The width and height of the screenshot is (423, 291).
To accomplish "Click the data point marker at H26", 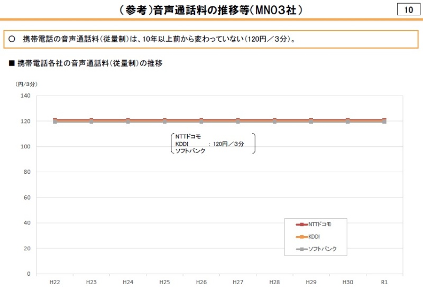I will pyautogui.click(x=201, y=121).
